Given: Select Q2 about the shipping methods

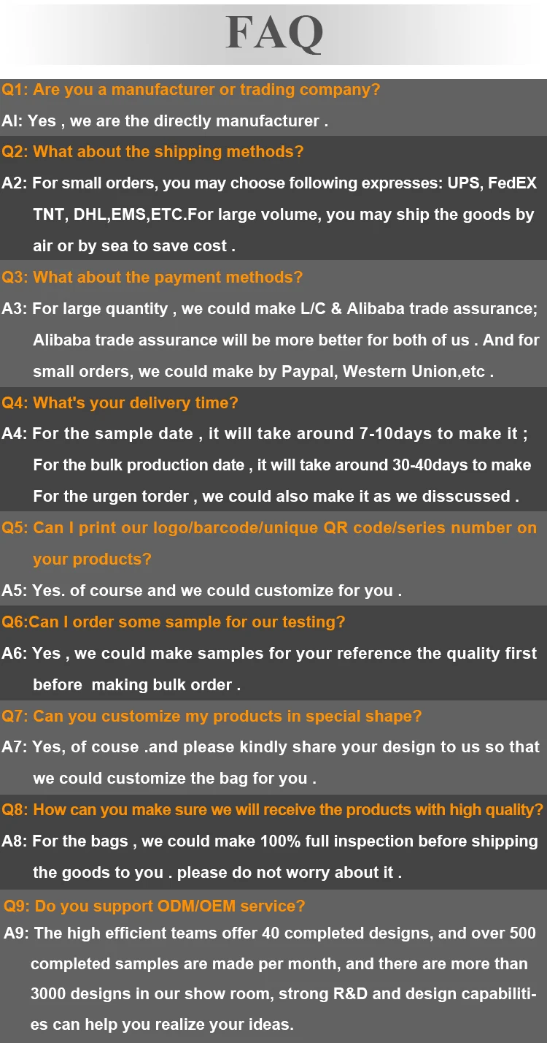Looking at the screenshot, I should click(x=152, y=152).
